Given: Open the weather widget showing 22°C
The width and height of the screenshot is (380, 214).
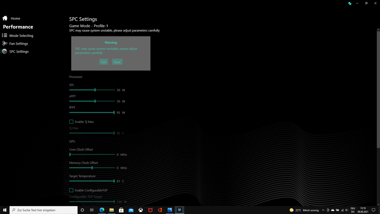Looking at the screenshot, I should [x=304, y=210].
